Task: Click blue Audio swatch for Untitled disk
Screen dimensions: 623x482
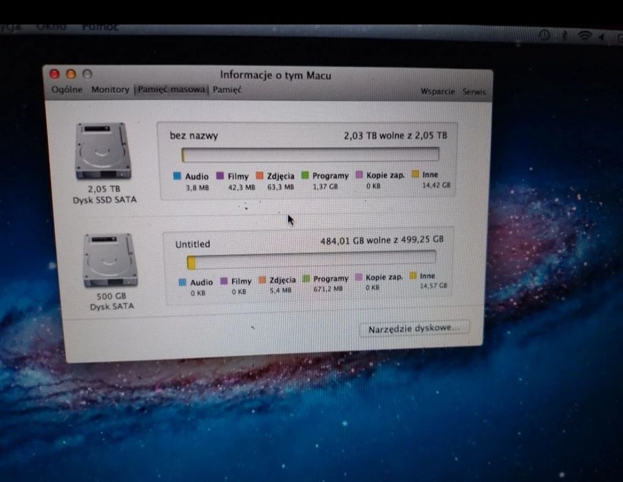Action: tap(182, 282)
